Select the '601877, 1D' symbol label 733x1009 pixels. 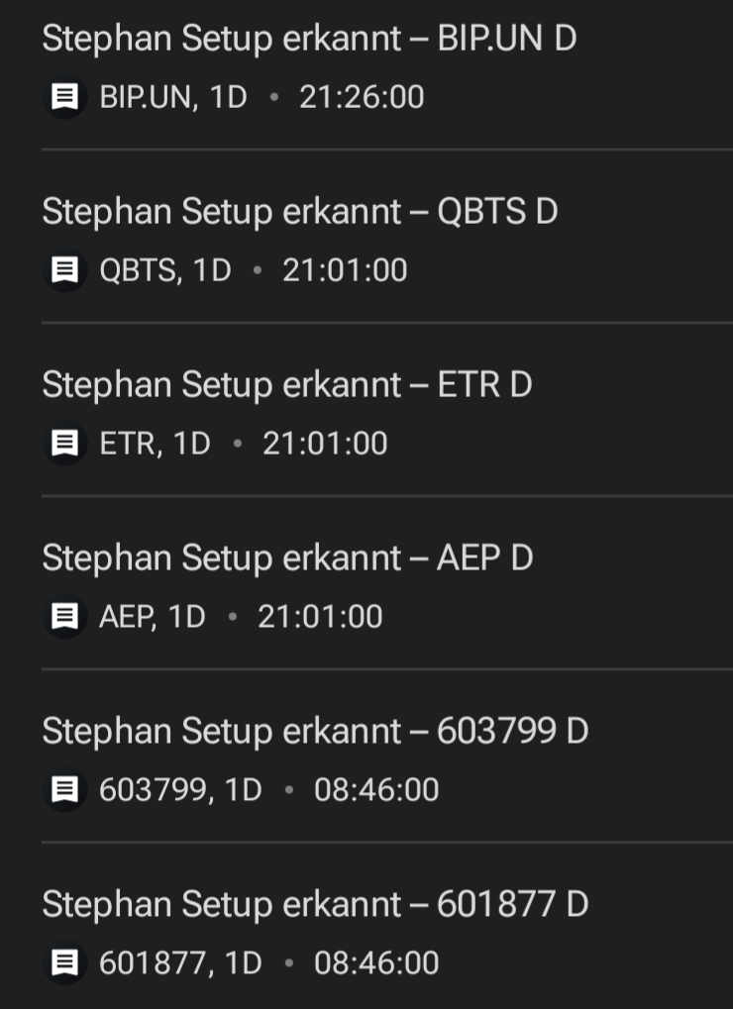coord(180,962)
